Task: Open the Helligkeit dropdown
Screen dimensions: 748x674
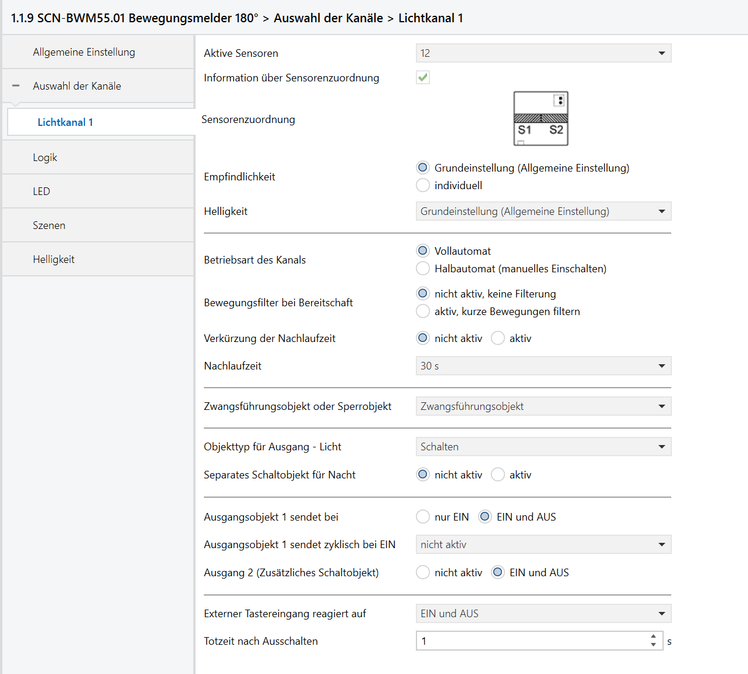Action: (543, 211)
